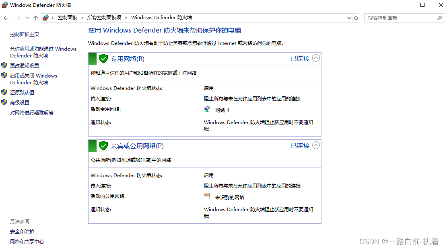Click green shield icon for 专用网络
This screenshot has width=445, height=249.
[103, 59]
